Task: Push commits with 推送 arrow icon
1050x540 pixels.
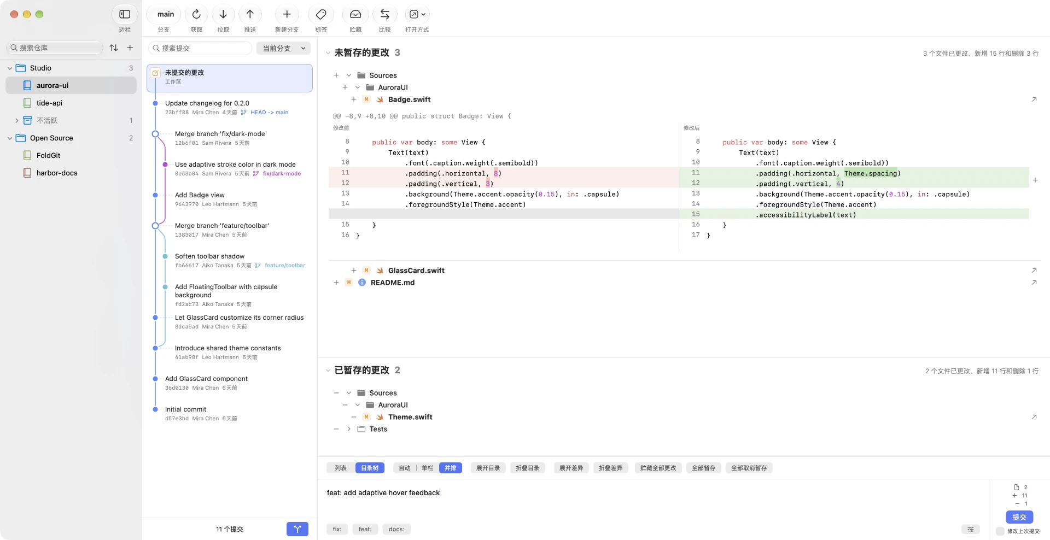Action: click(250, 14)
